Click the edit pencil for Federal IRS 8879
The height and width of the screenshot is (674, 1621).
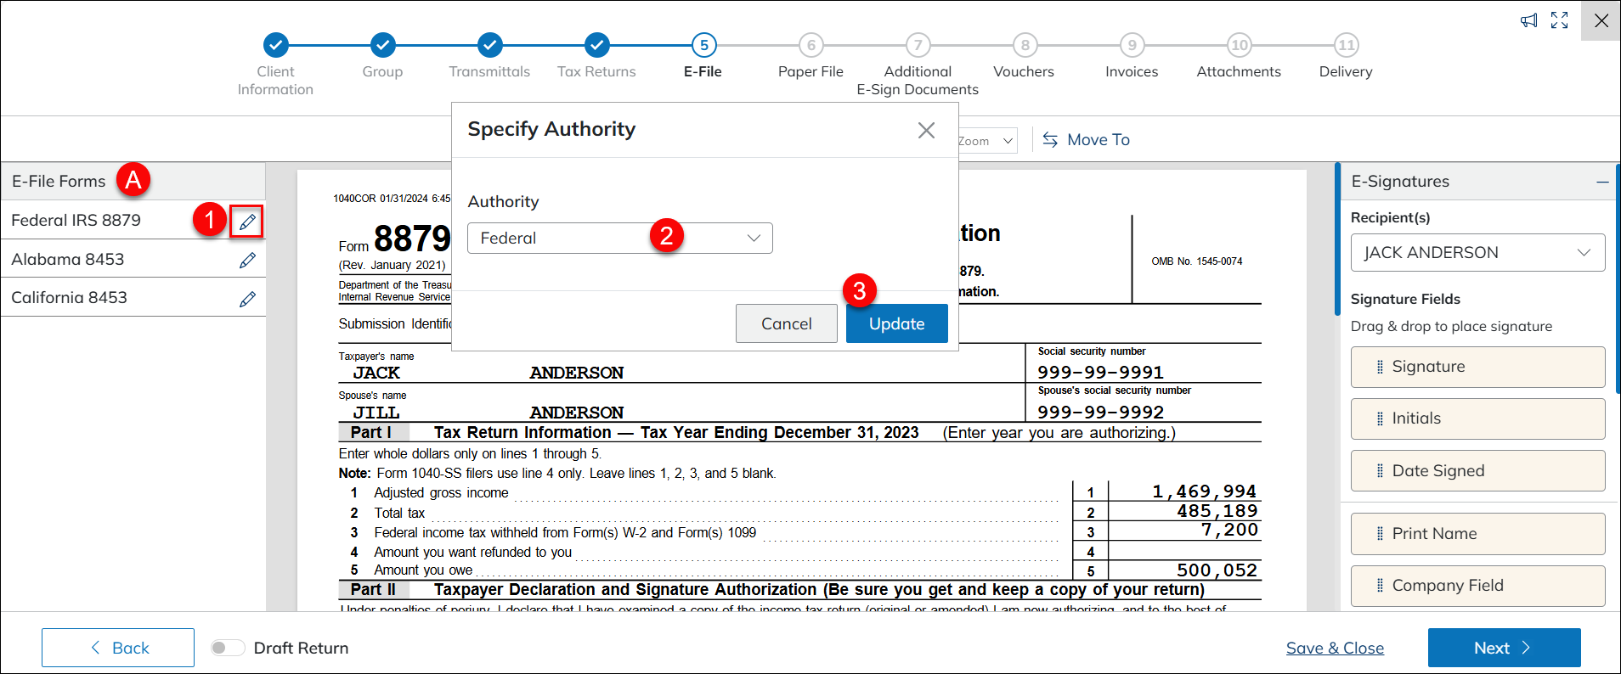click(247, 222)
